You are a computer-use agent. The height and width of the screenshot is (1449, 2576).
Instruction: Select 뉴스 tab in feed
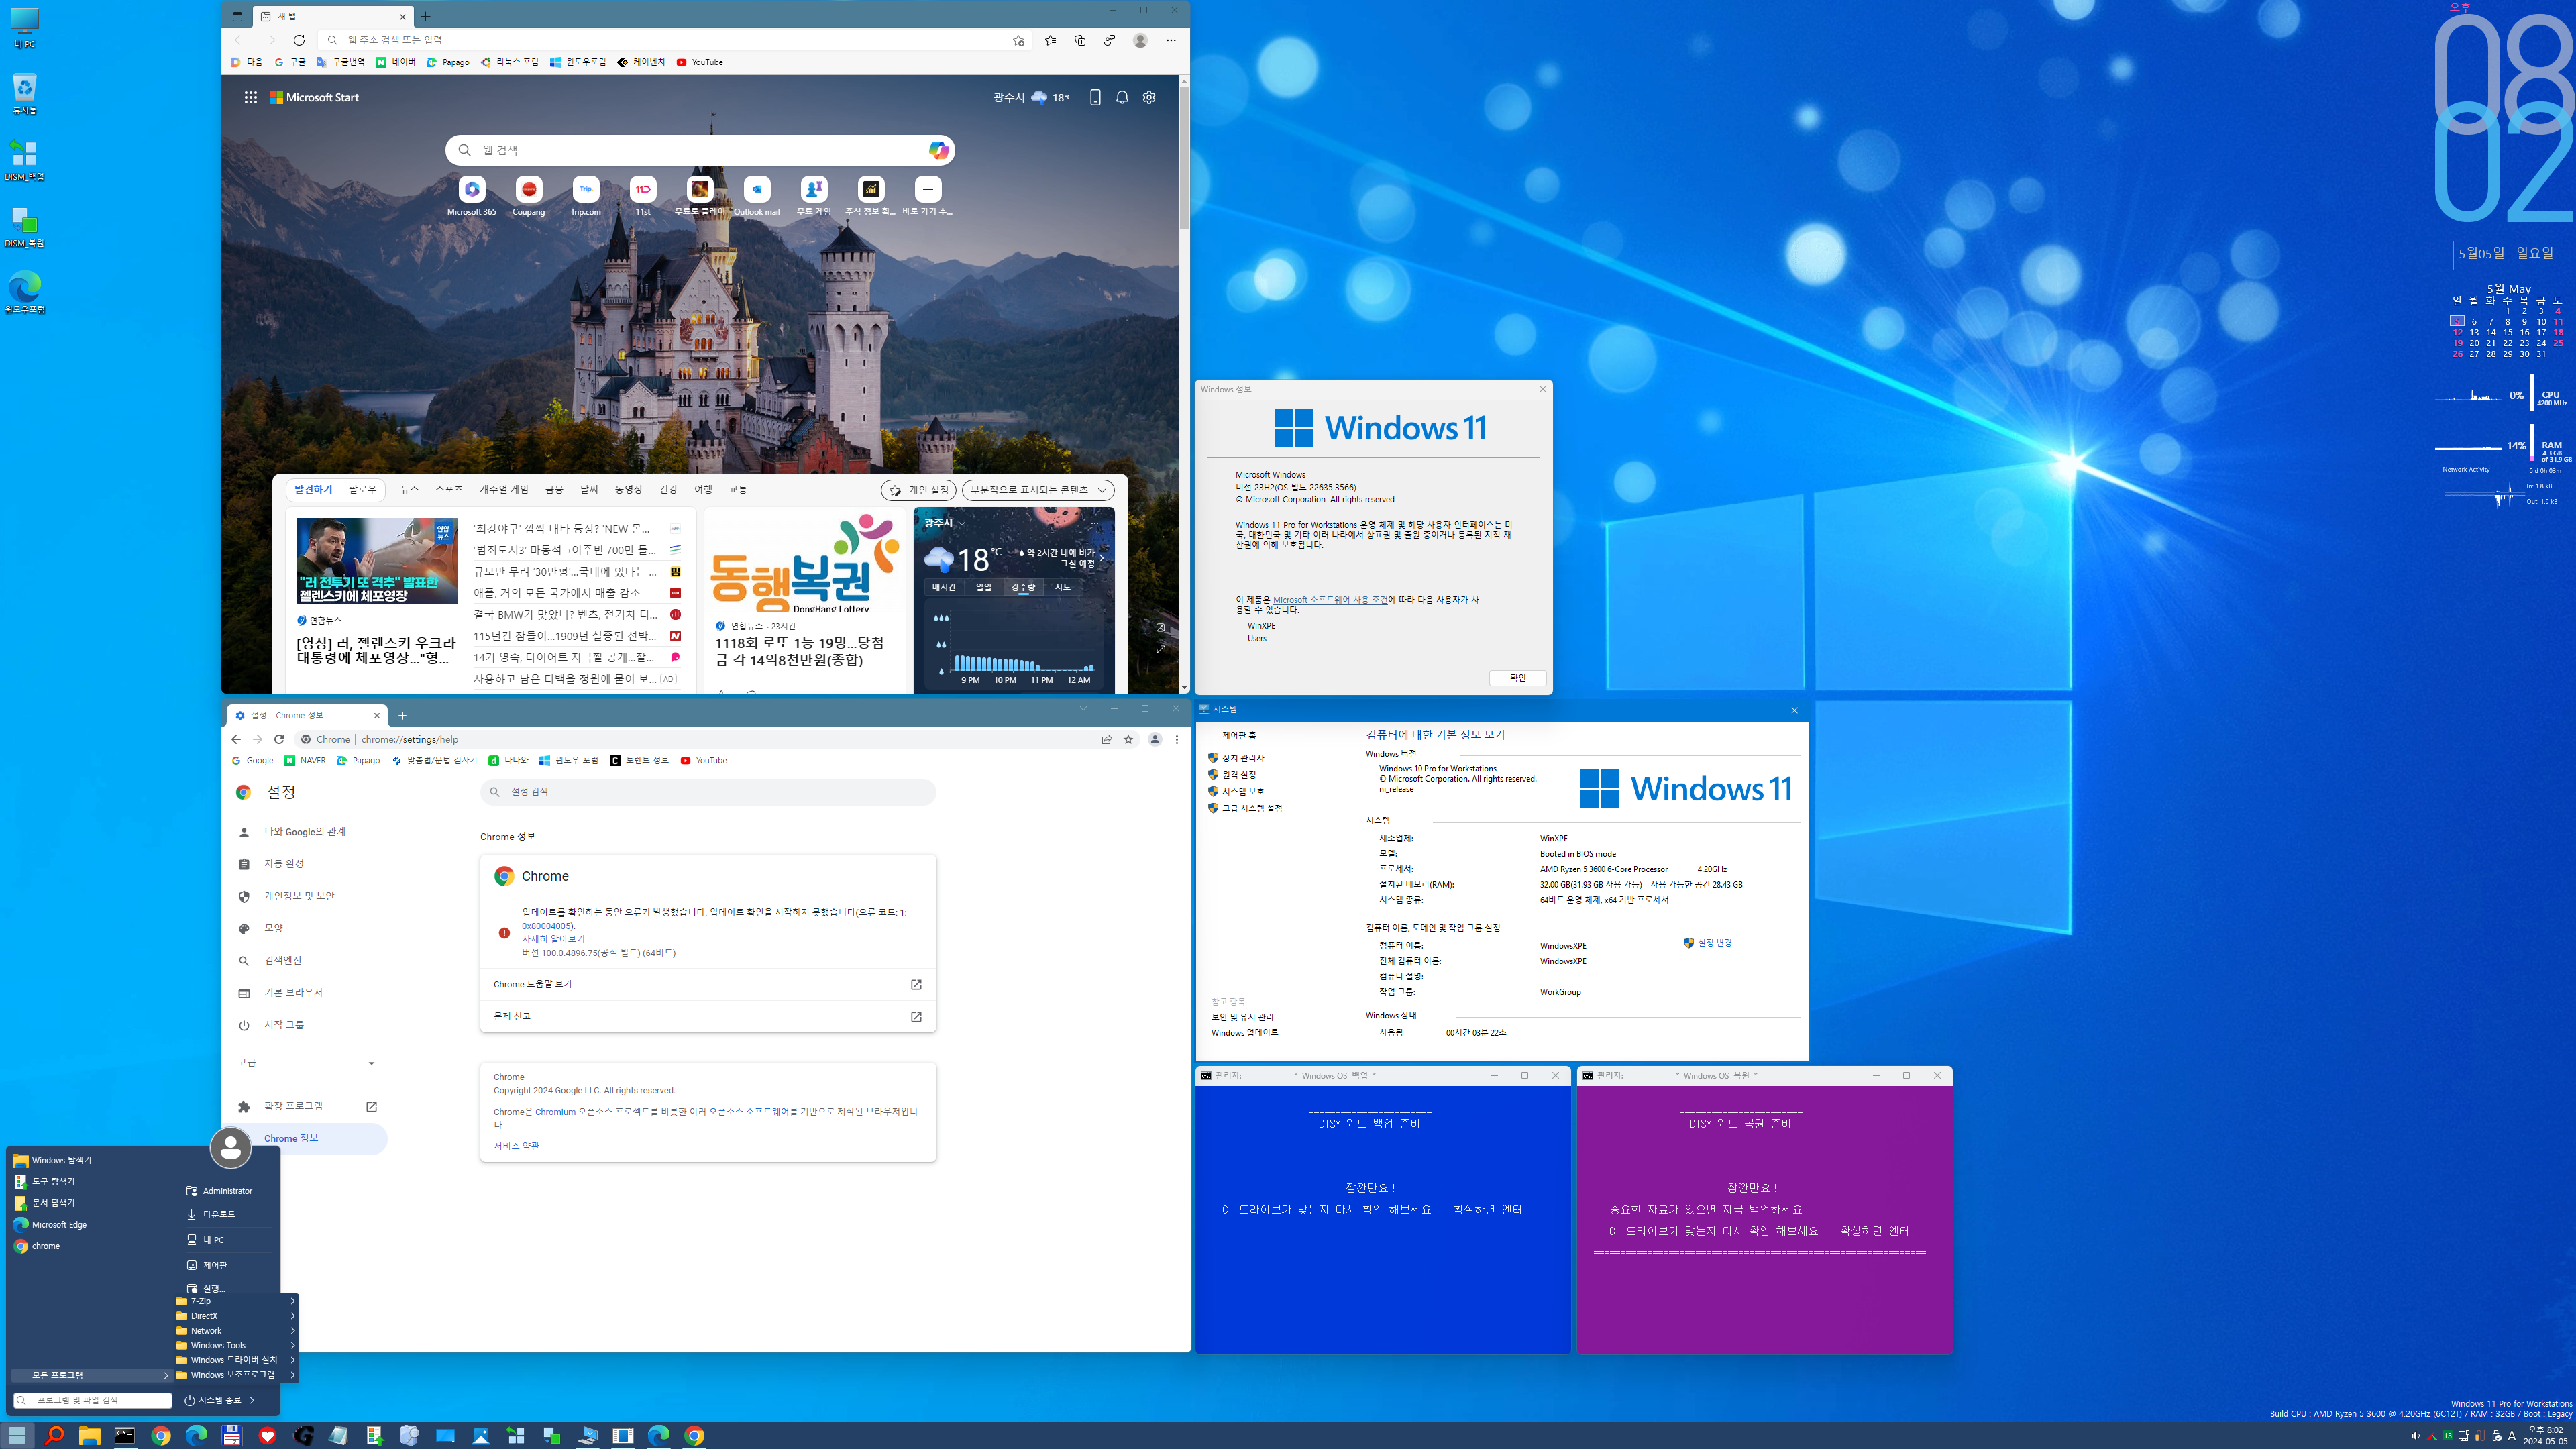[x=409, y=489]
